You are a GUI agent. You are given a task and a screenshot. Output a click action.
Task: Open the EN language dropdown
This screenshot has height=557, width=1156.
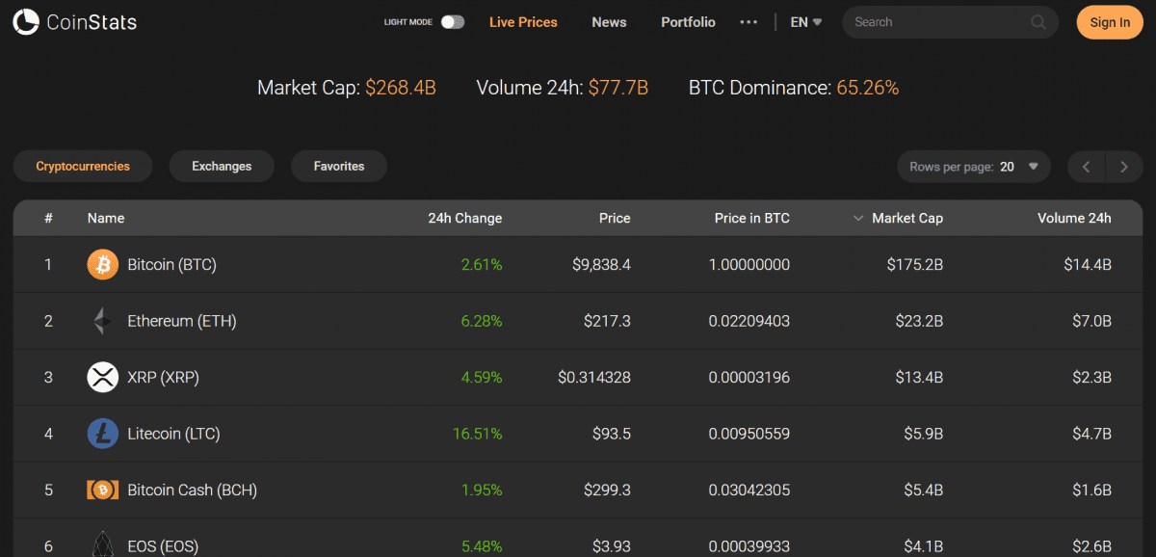tap(806, 22)
